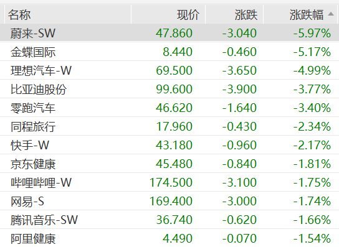
Task: Toggle the sort arrow next to 涨跌幅
Action: 330,14
